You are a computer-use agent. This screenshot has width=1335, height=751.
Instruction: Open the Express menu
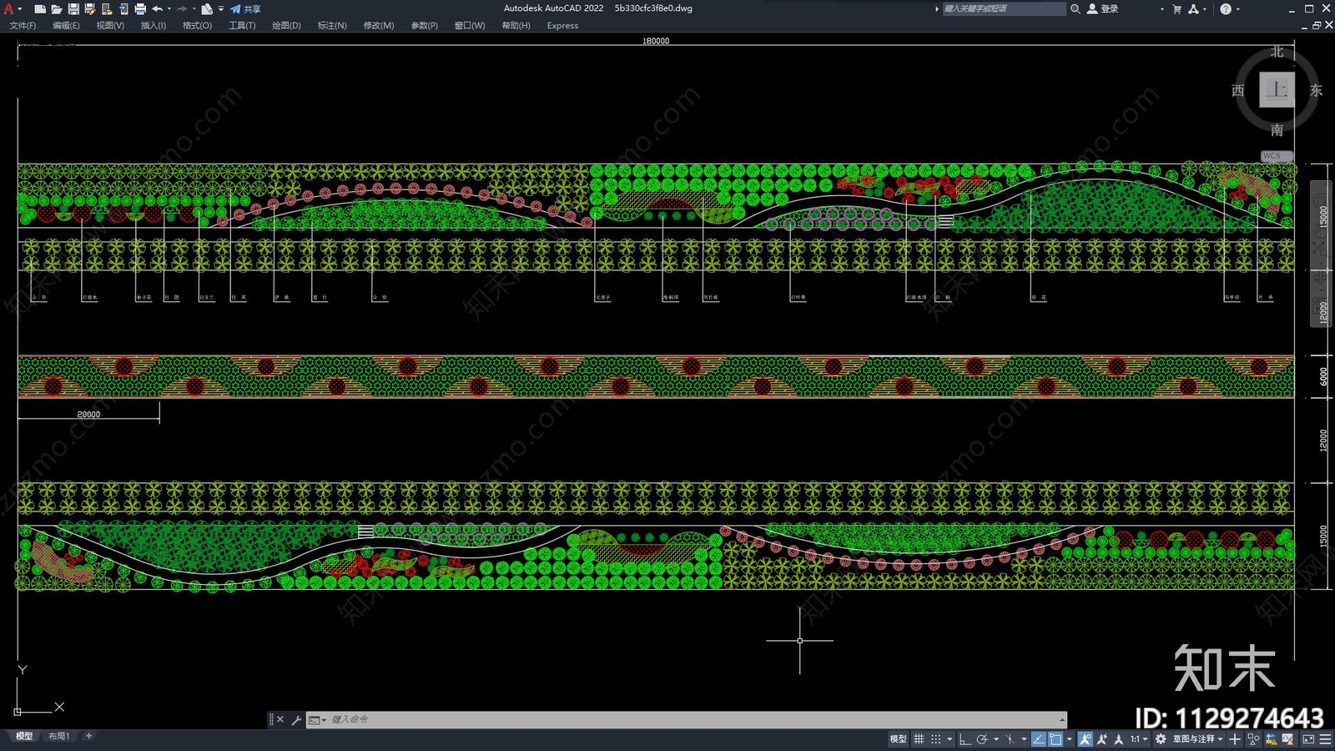tap(562, 26)
